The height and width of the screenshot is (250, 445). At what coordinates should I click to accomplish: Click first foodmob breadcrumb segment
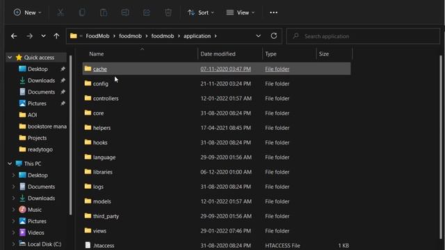click(130, 36)
